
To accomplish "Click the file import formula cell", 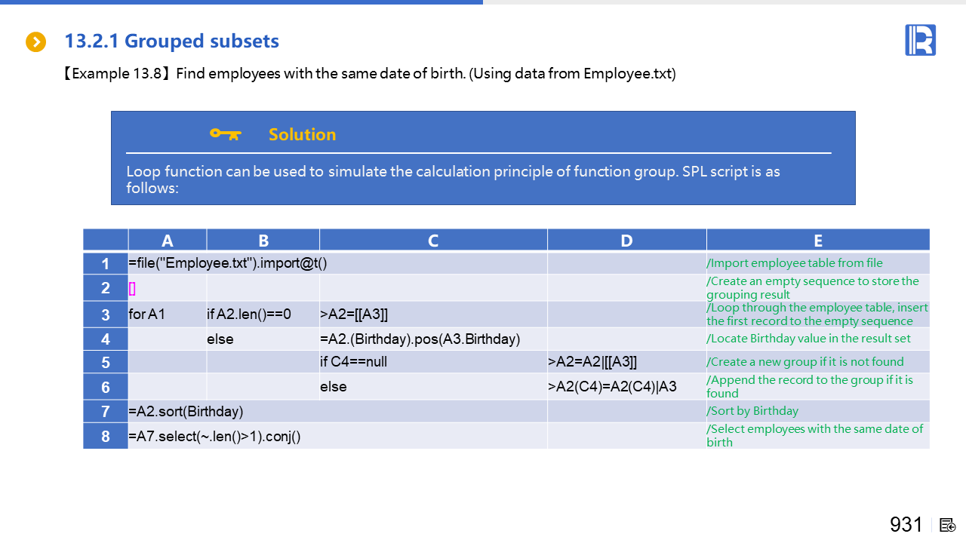I will click(x=228, y=263).
